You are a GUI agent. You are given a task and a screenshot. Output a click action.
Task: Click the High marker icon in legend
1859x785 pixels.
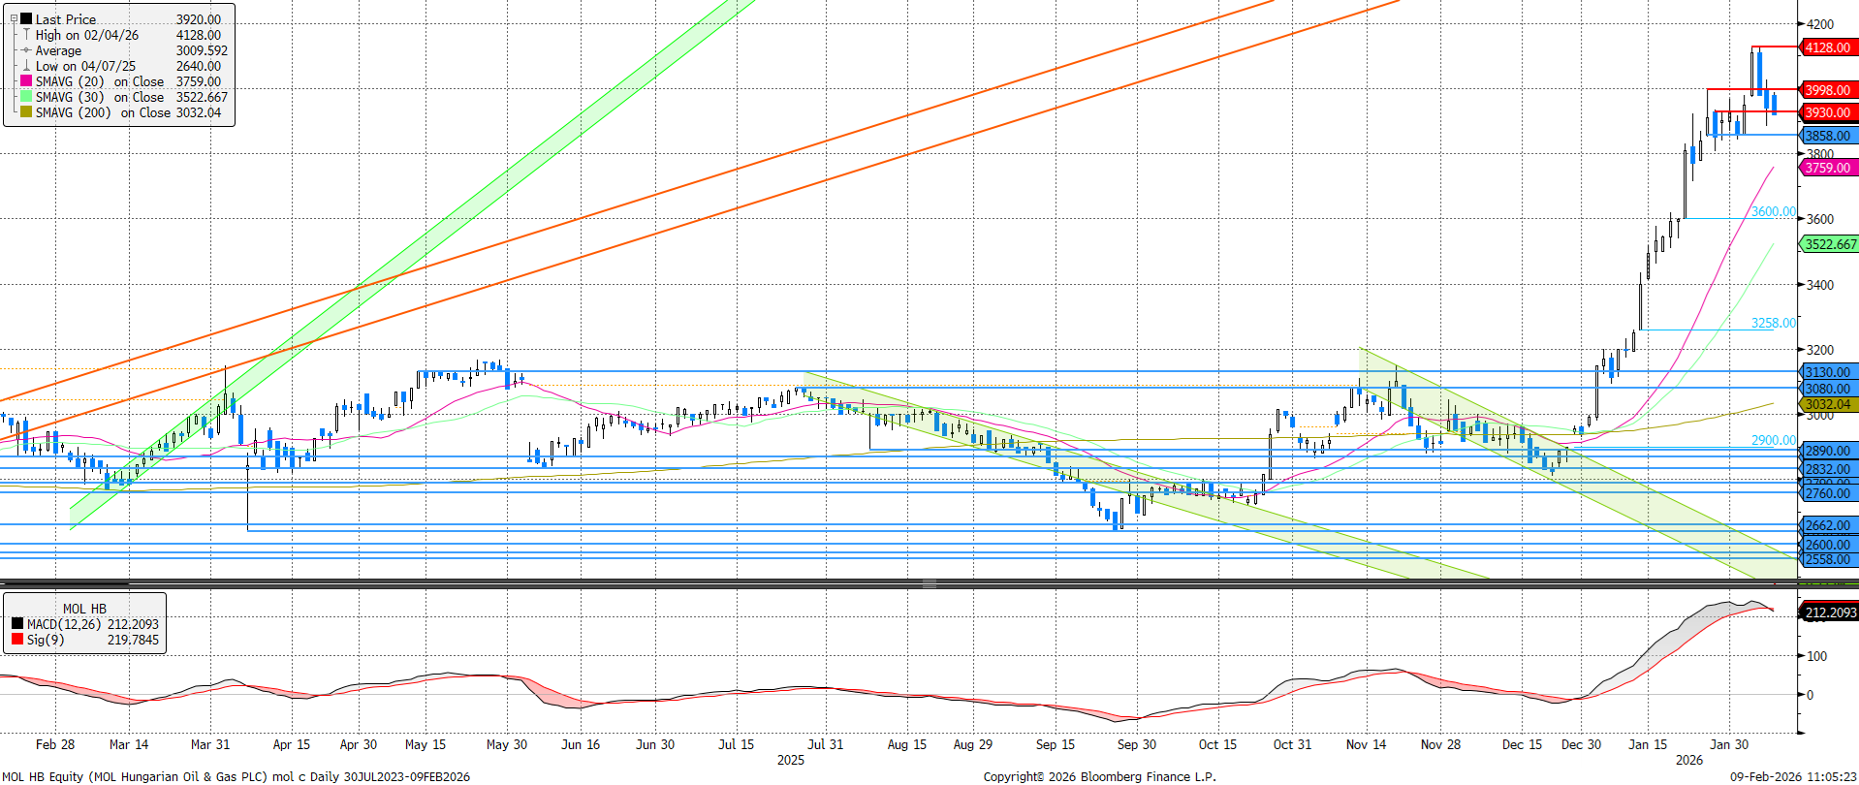26,35
